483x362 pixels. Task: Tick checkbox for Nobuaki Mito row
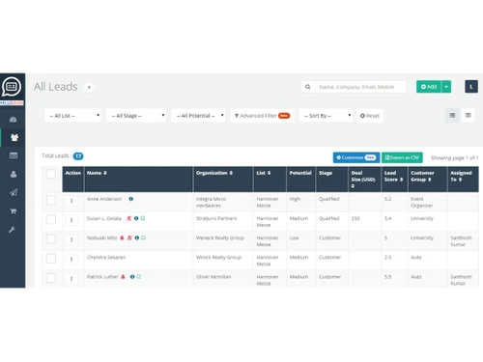[51, 238]
